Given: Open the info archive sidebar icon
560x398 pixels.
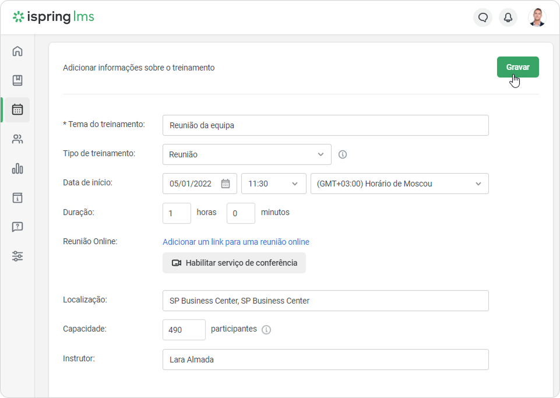Looking at the screenshot, I should tap(17, 198).
